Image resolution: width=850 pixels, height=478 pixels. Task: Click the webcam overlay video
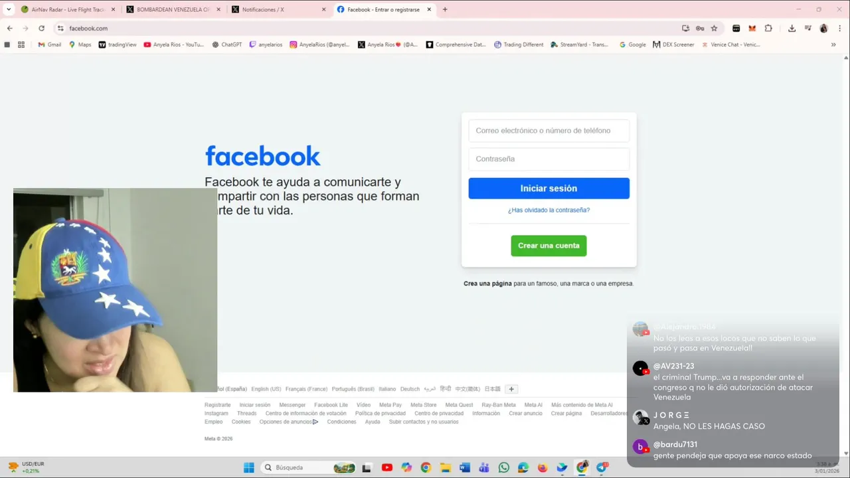click(115, 290)
